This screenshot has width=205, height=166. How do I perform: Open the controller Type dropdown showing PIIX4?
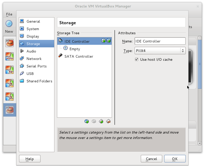coord(160,51)
